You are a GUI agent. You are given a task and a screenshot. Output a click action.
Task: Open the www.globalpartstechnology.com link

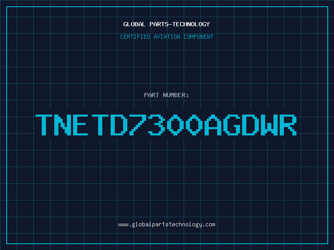tap(167, 225)
